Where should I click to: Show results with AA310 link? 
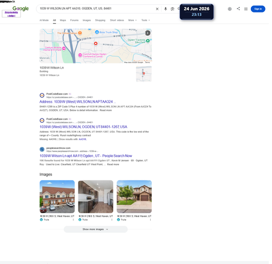tap(82, 139)
